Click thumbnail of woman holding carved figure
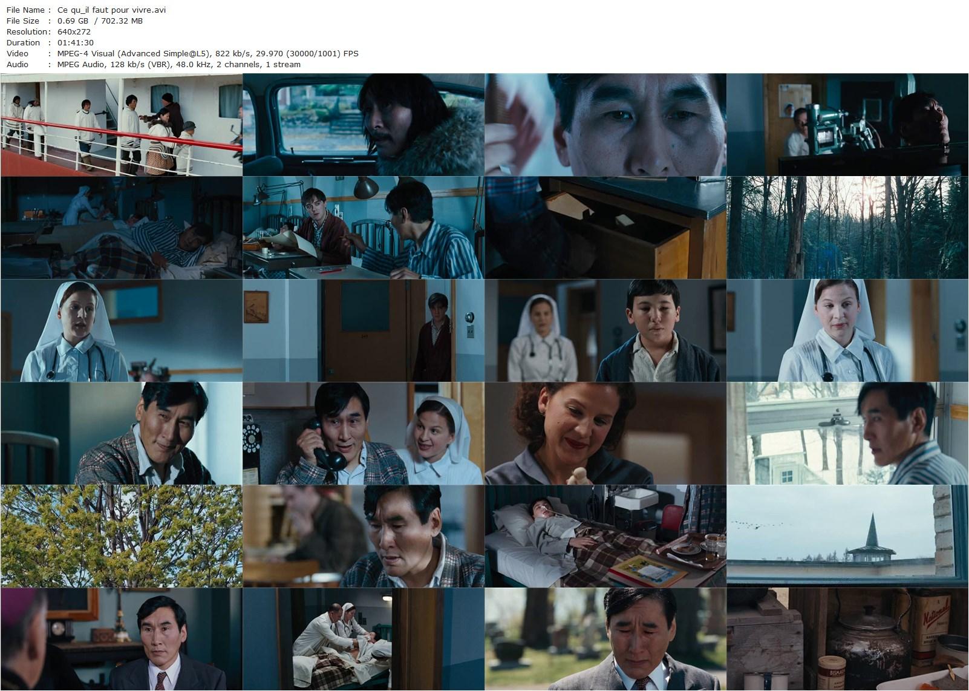Screen dimensions: 969x691 tap(605, 433)
